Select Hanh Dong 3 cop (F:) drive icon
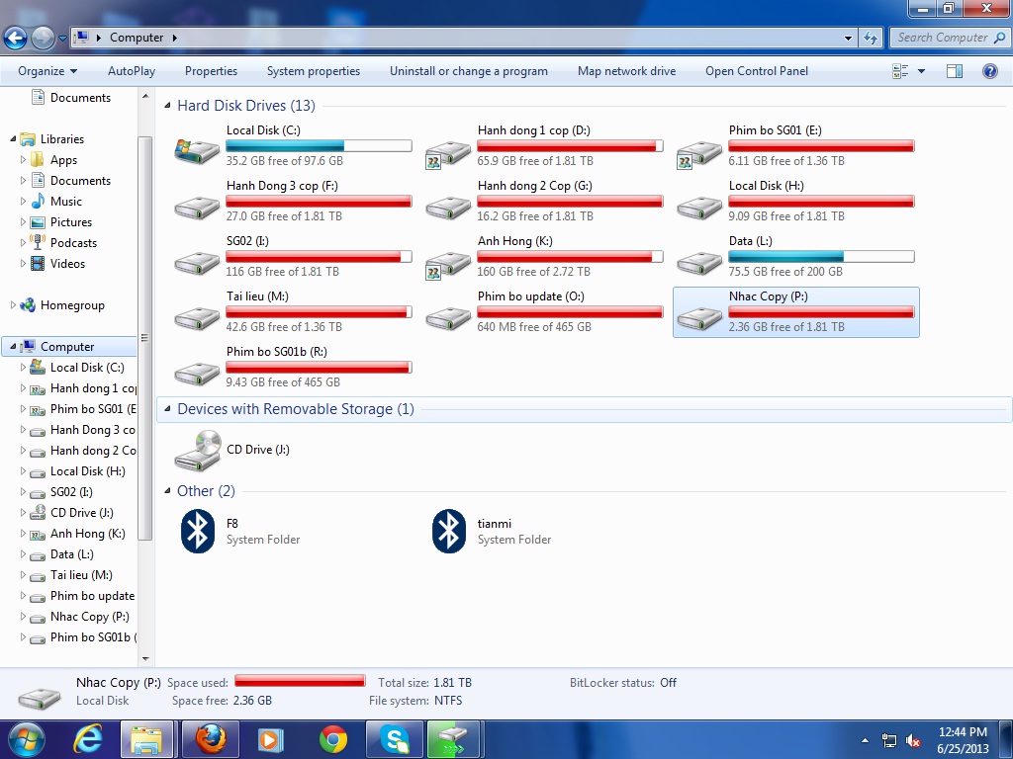The width and height of the screenshot is (1013, 759). [197, 208]
